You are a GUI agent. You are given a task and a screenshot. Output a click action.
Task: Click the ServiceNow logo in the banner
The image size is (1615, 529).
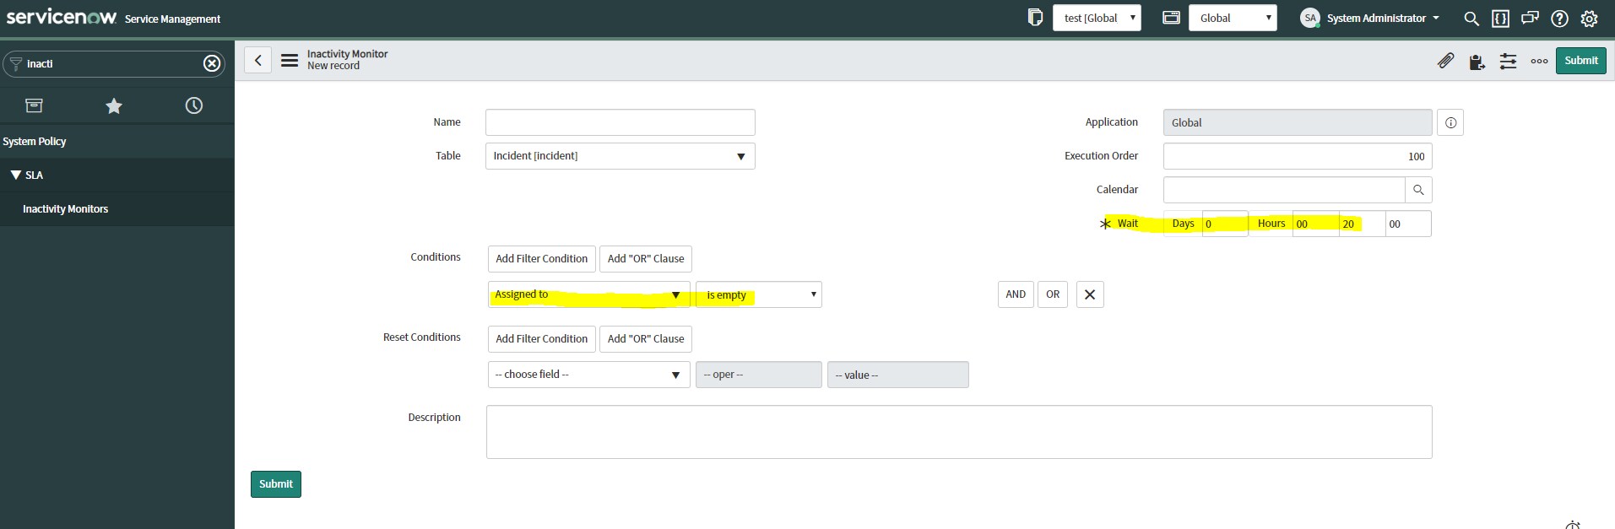coord(61,17)
